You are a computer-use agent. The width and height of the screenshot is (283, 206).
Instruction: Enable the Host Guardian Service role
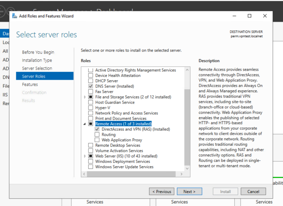point(91,102)
